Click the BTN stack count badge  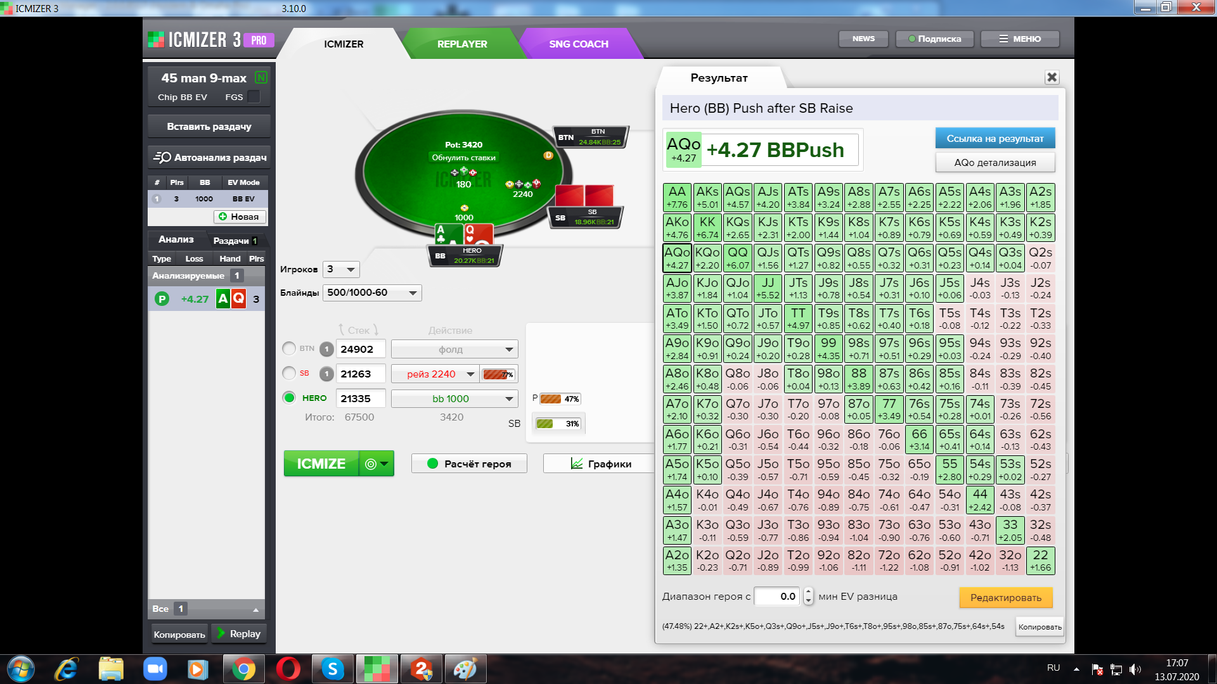pos(326,349)
